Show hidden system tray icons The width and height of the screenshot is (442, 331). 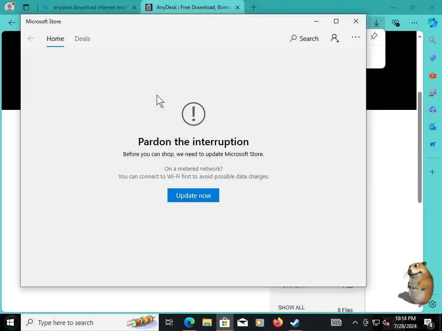pyautogui.click(x=355, y=322)
